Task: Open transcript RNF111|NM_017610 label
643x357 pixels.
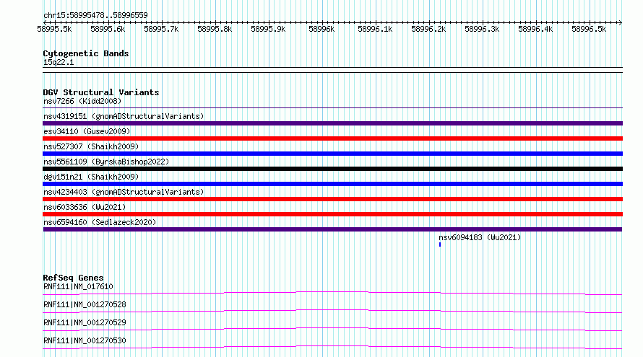Action: 78,286
